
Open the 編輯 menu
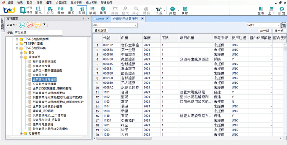click(10, 3)
